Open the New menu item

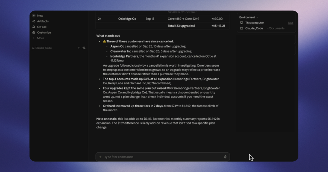click(x=40, y=16)
